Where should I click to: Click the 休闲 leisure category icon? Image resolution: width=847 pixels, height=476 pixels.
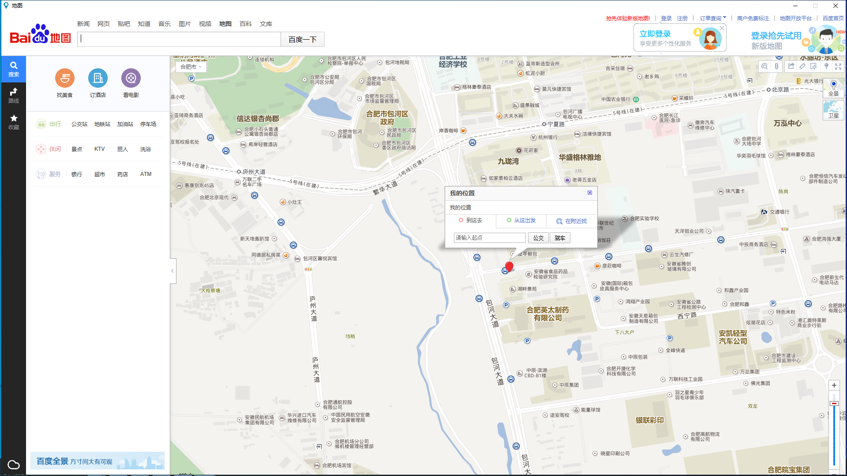click(x=41, y=149)
